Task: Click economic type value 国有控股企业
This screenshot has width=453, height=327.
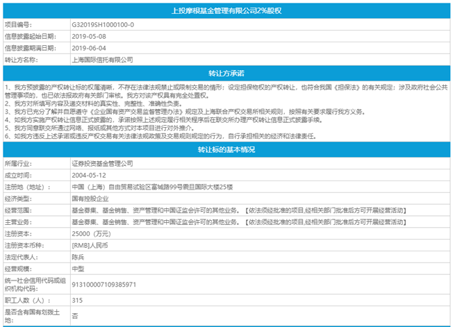Action: pos(91,199)
